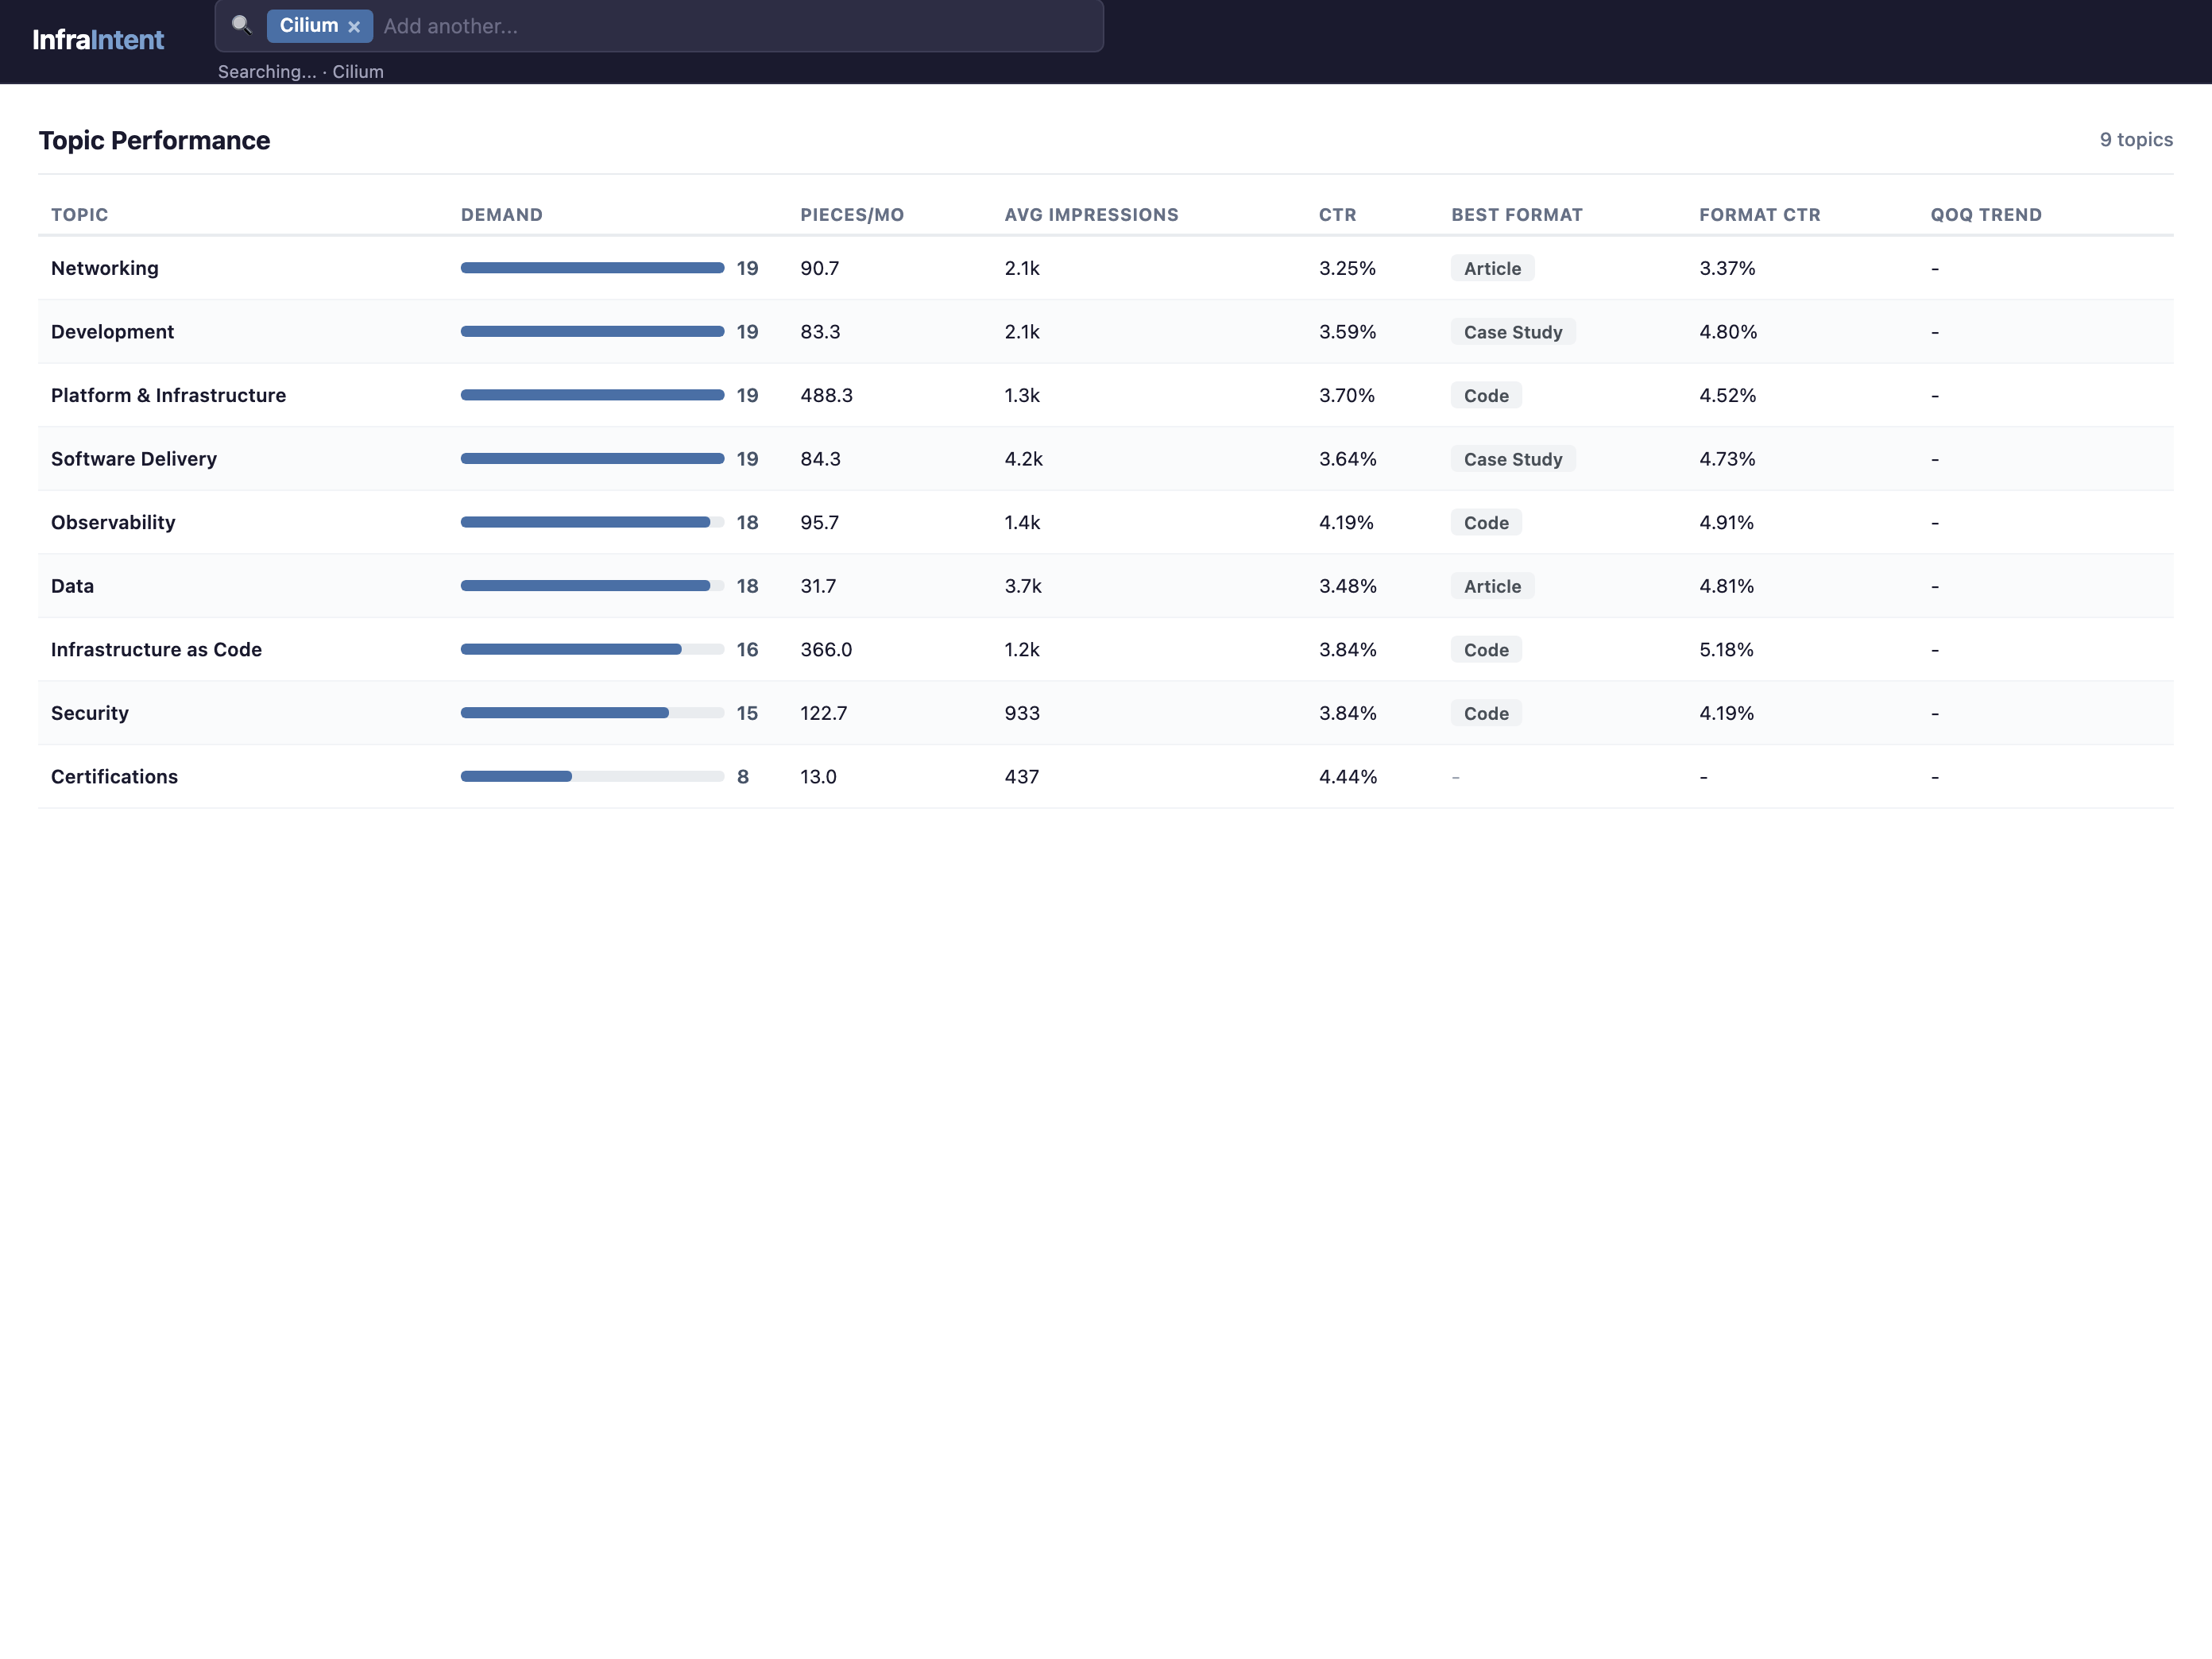Sort the table by the Demand column
2212x1659 pixels.
click(501, 214)
